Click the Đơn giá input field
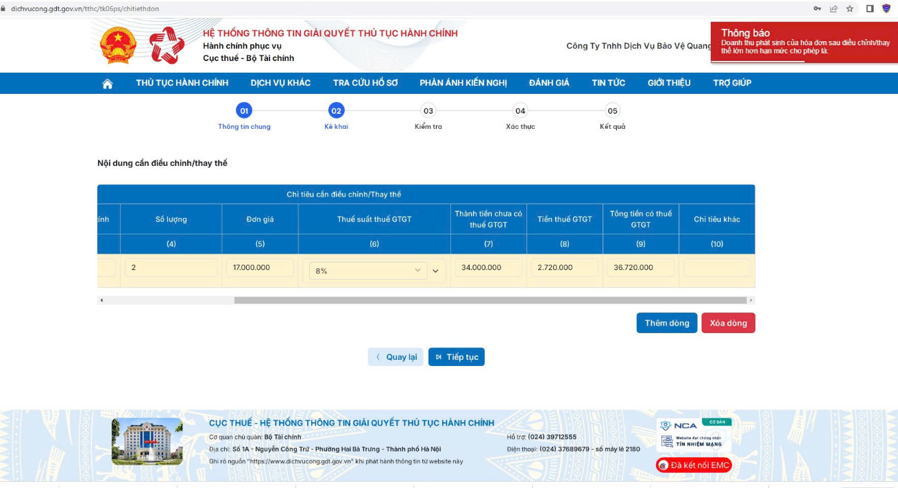 point(260,267)
